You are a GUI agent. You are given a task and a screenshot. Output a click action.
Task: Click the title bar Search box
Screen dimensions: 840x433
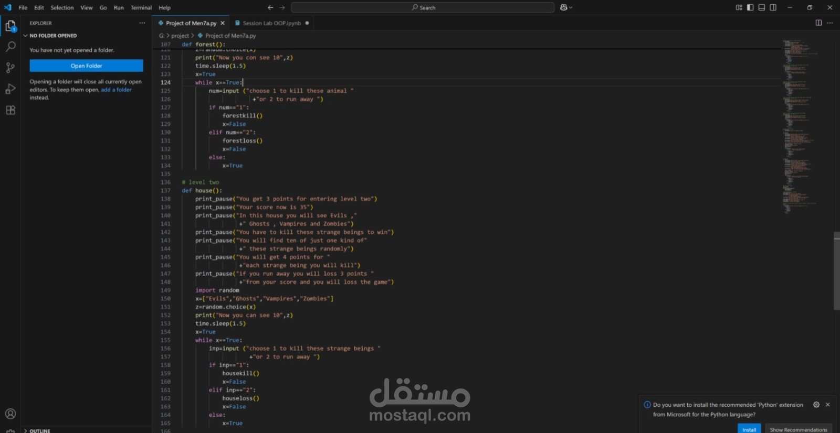tap(423, 7)
